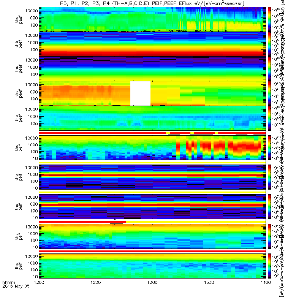Click inside the the peif spectrogram panel
This screenshot has width=285, height=304.
[x=152, y=266]
